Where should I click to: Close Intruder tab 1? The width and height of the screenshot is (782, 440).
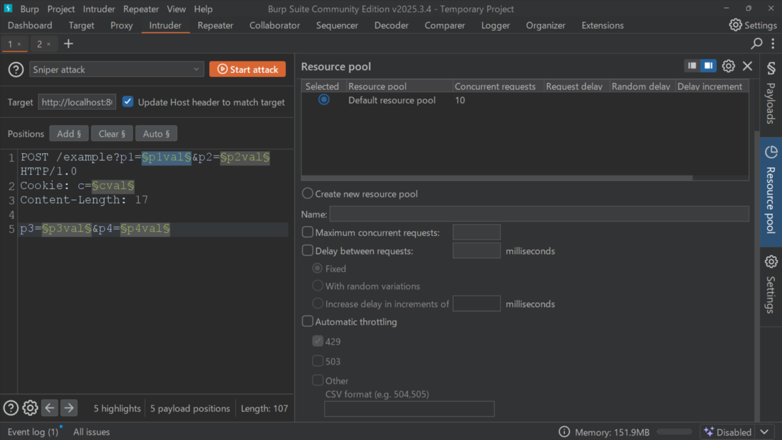tap(19, 44)
